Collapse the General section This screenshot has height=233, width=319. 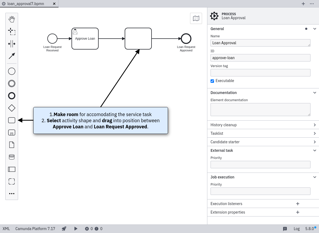tap(315, 29)
